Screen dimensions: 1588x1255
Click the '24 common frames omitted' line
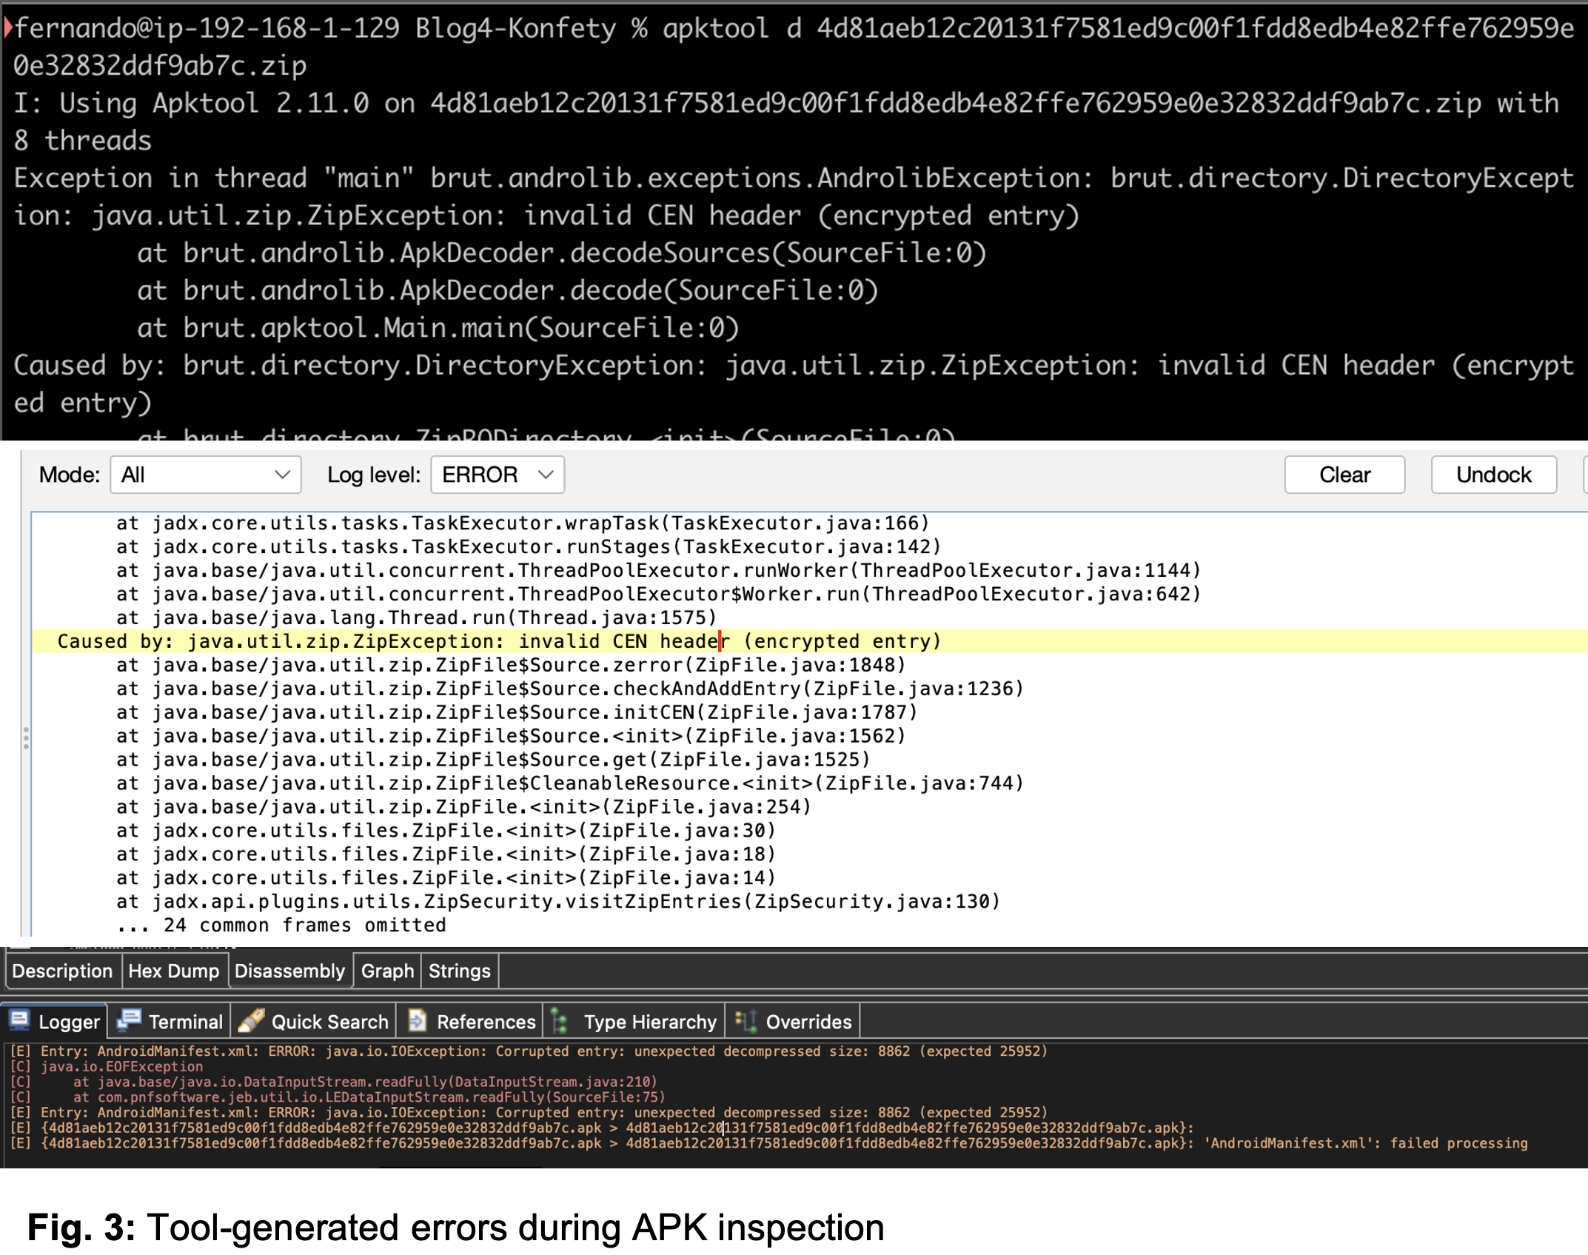(x=281, y=925)
